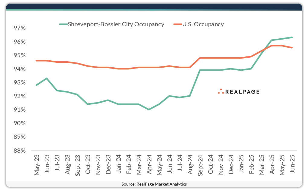Screen dimensions: 308x191
Task: Click the orange U.S. Occupancy legend swatch
Action: (177, 24)
